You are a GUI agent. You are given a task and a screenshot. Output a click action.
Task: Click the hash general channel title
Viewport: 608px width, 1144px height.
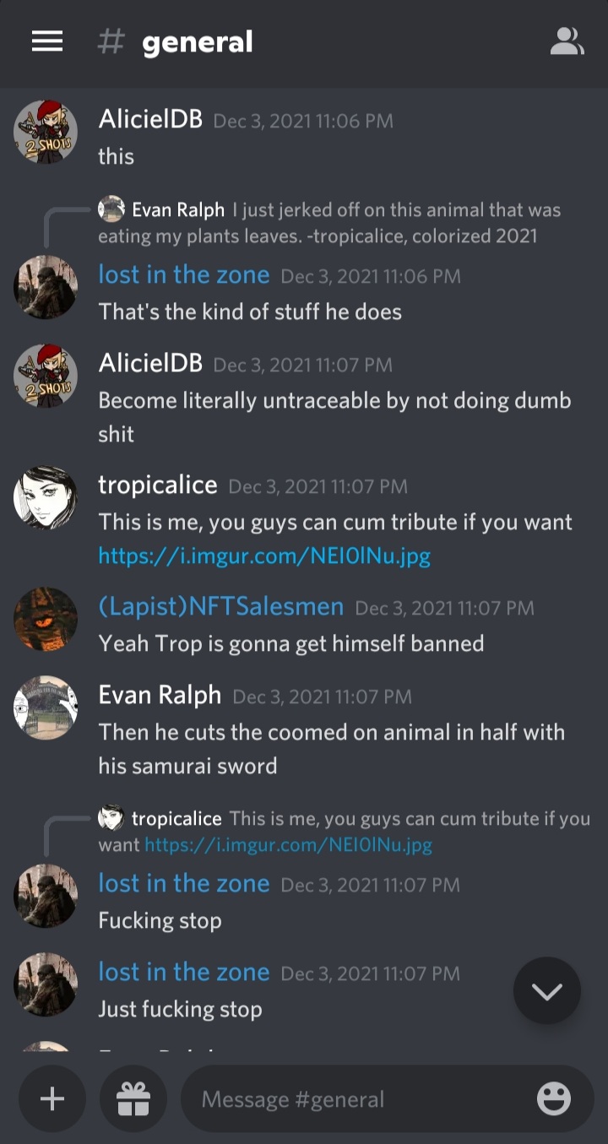176,41
